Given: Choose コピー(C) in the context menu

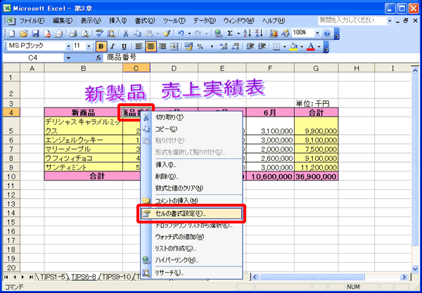Looking at the screenshot, I should (x=191, y=129).
